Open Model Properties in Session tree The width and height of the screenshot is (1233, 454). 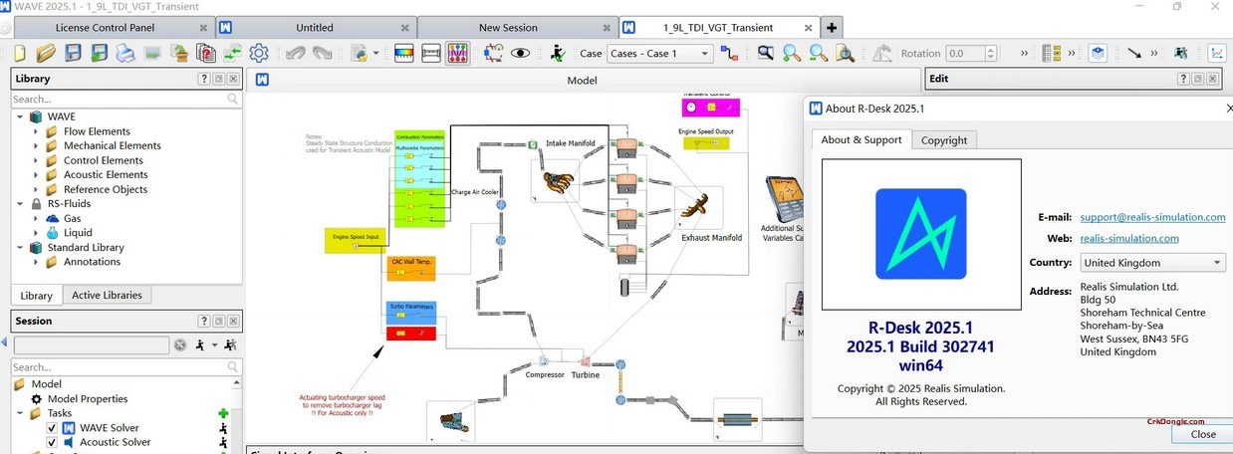[90, 399]
